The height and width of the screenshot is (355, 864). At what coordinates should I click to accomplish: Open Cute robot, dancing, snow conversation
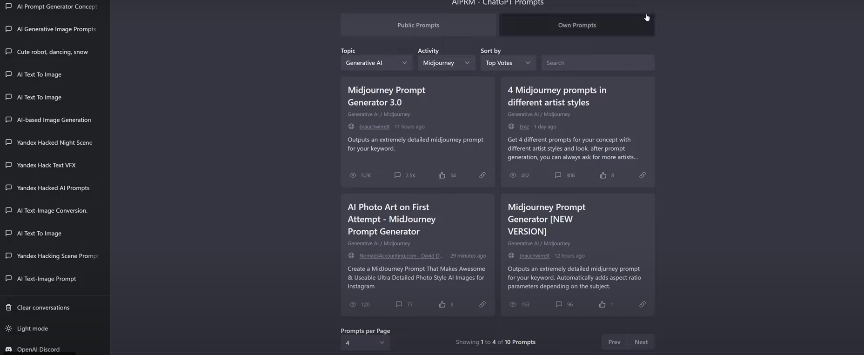[52, 52]
